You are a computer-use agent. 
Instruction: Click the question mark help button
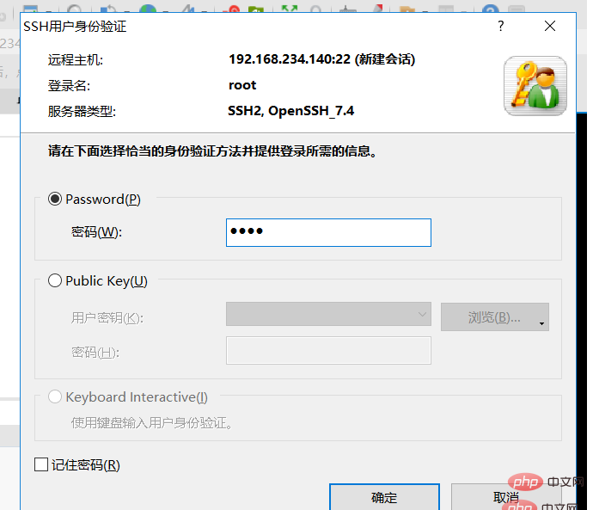501,26
